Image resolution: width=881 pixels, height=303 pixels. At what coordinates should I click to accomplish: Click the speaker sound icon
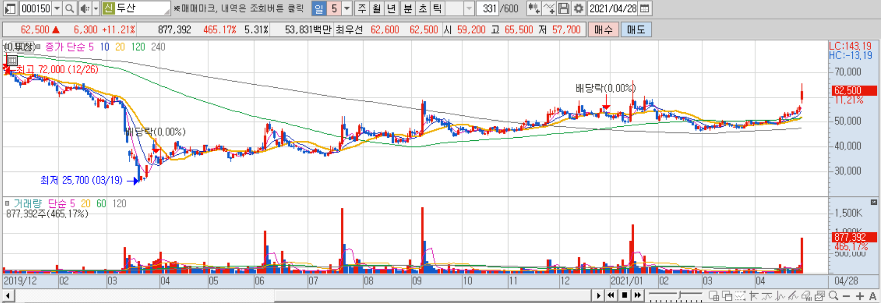pos(85,8)
